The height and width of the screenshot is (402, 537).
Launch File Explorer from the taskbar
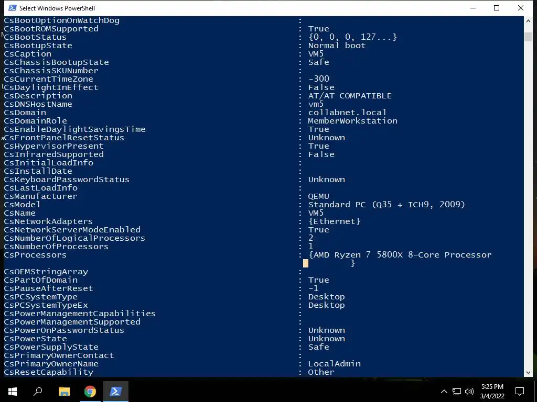(x=64, y=392)
